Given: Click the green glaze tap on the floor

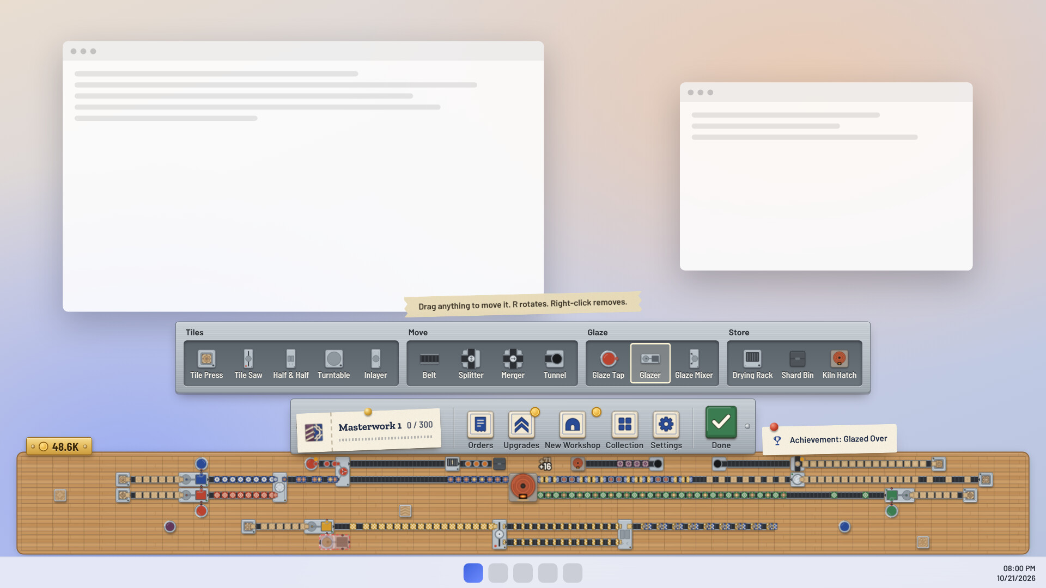Looking at the screenshot, I should pos(891,511).
